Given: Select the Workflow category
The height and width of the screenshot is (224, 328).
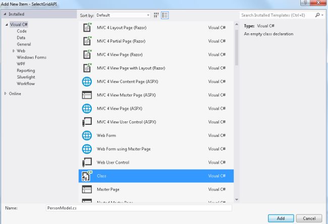Looking at the screenshot, I should (26, 84).
